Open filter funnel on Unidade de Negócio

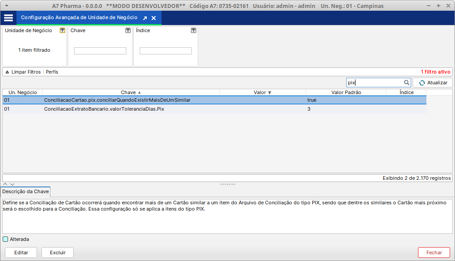pos(62,30)
